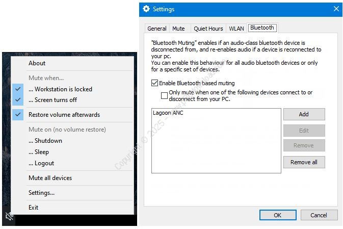Switch to the General tab
Viewport: 343px width, 229px height.
[x=157, y=29]
